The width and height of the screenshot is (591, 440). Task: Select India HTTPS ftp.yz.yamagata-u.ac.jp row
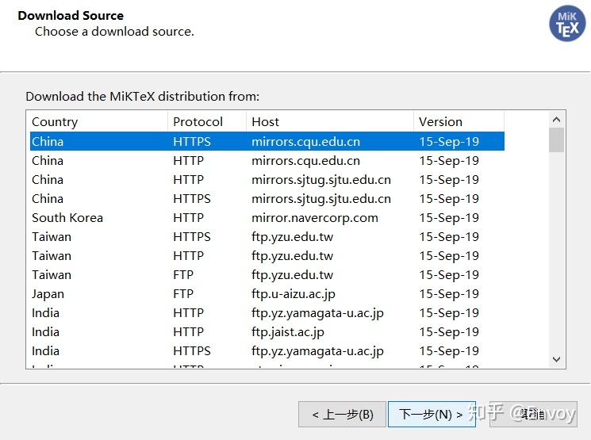coord(266,351)
